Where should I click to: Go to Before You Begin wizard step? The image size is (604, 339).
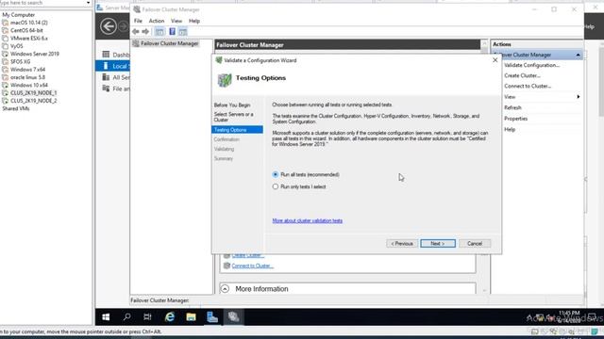coord(232,105)
